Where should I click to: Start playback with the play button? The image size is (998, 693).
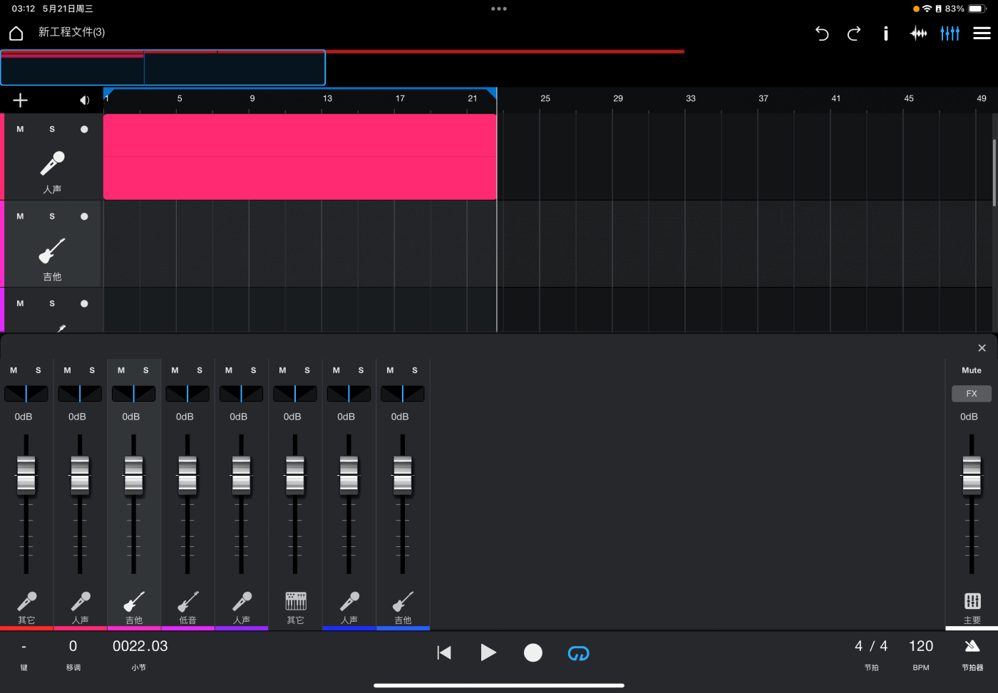pos(488,653)
